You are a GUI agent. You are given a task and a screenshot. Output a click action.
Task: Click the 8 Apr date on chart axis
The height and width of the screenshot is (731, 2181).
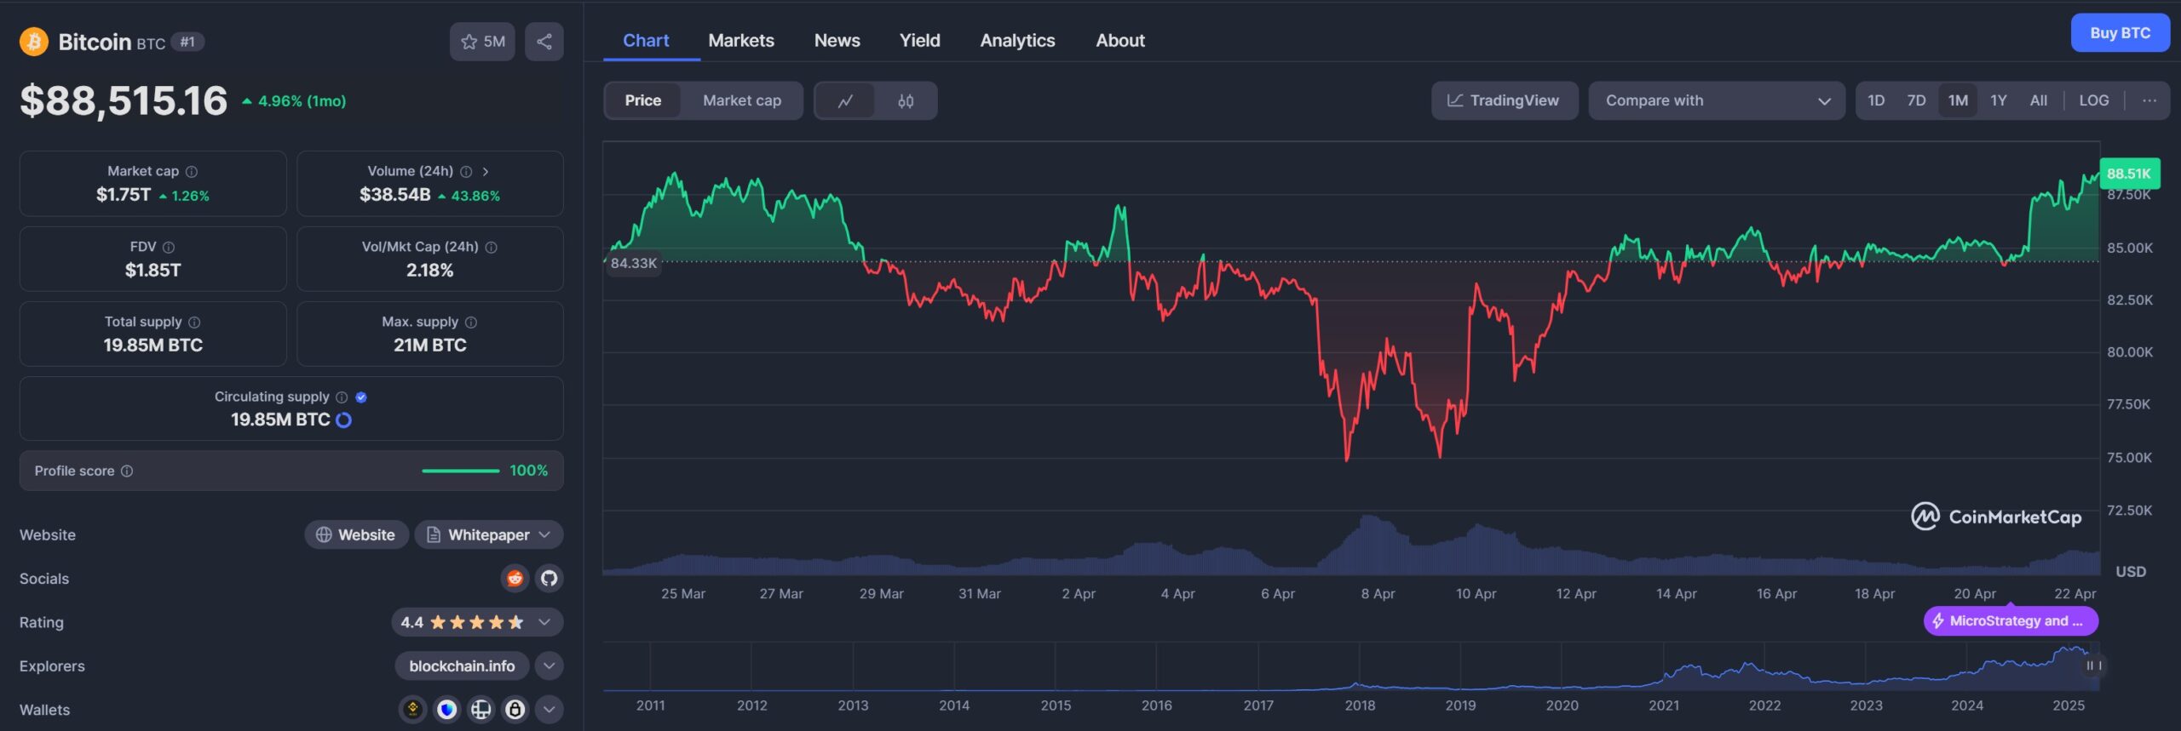1378,594
